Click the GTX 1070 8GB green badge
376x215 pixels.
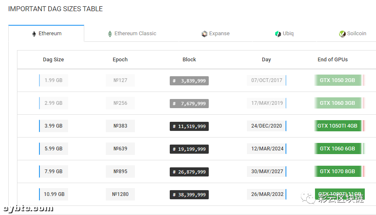337,172
